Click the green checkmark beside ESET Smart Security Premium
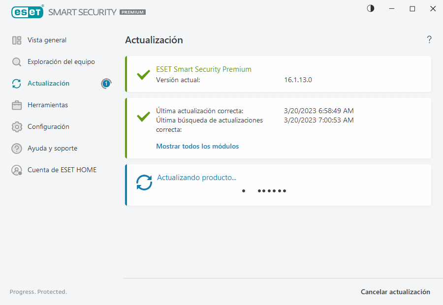Viewport: 443px width, 305px height. point(143,75)
